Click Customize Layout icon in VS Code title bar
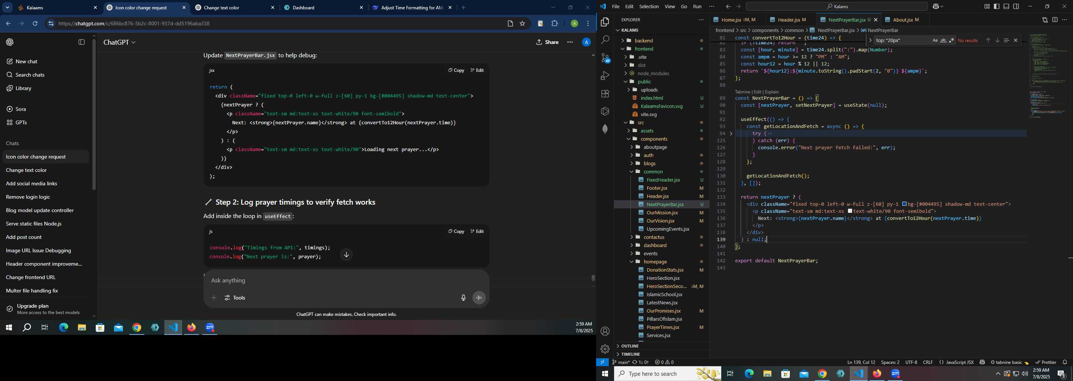 click(987, 7)
